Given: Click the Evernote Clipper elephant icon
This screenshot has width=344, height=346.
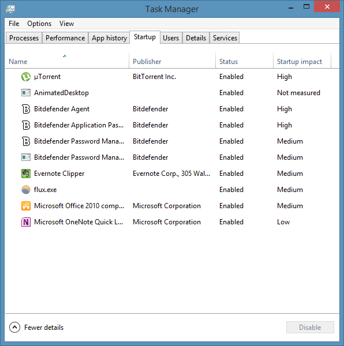Looking at the screenshot, I should (x=26, y=174).
